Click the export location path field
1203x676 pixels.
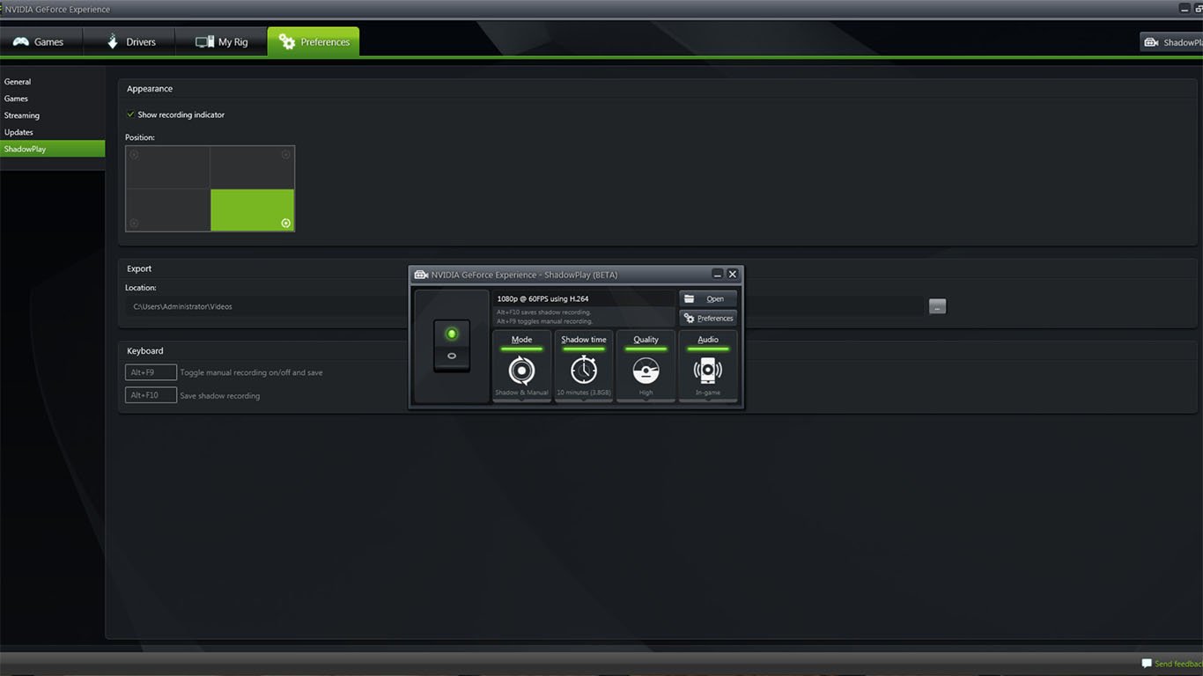(525, 306)
